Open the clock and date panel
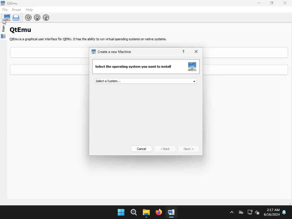Image resolution: width=292 pixels, height=219 pixels. [272, 212]
